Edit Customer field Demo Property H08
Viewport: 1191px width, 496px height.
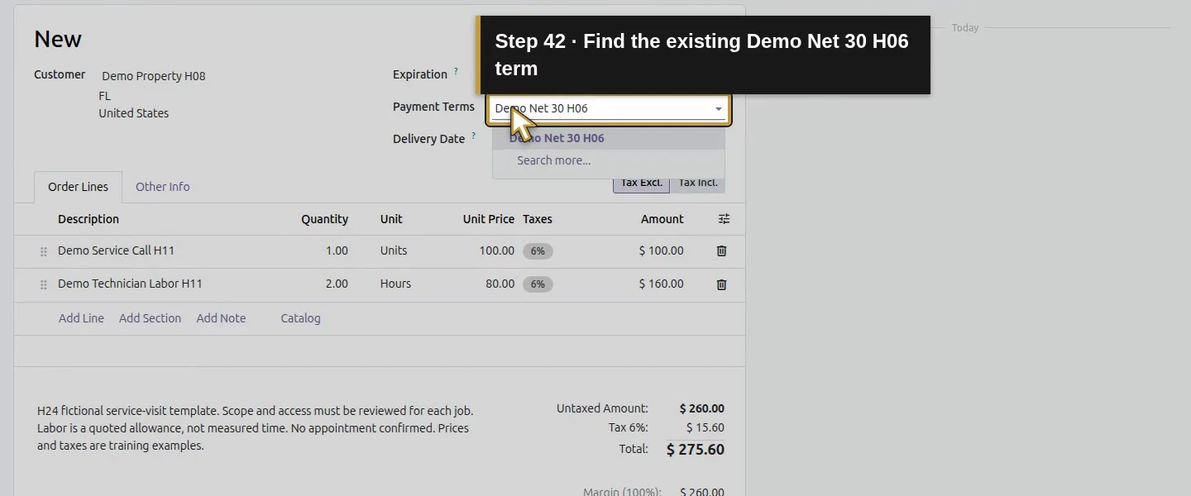click(154, 76)
